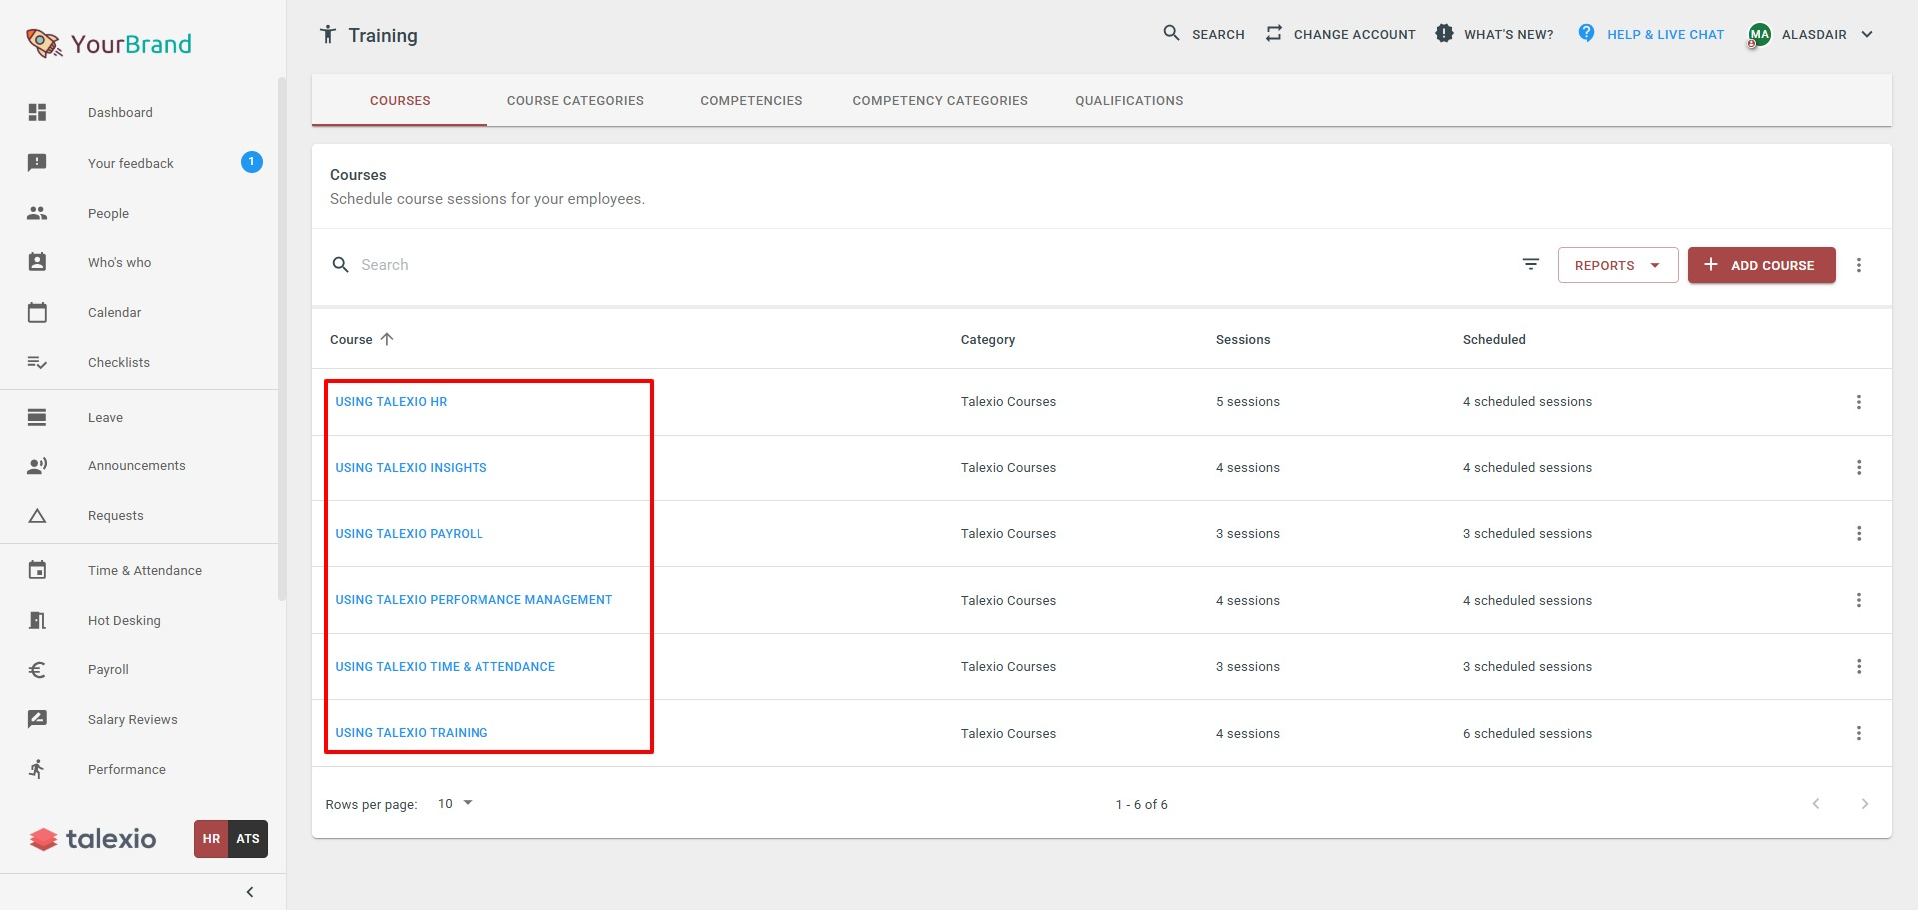
Task: Open the filter list icon beside Reports
Action: (1530, 264)
